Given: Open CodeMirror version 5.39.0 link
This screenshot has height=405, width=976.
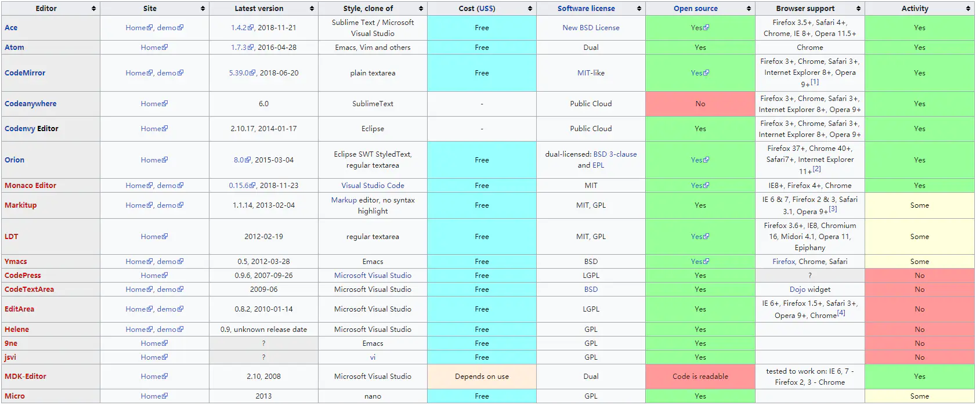Looking at the screenshot, I should [242, 73].
